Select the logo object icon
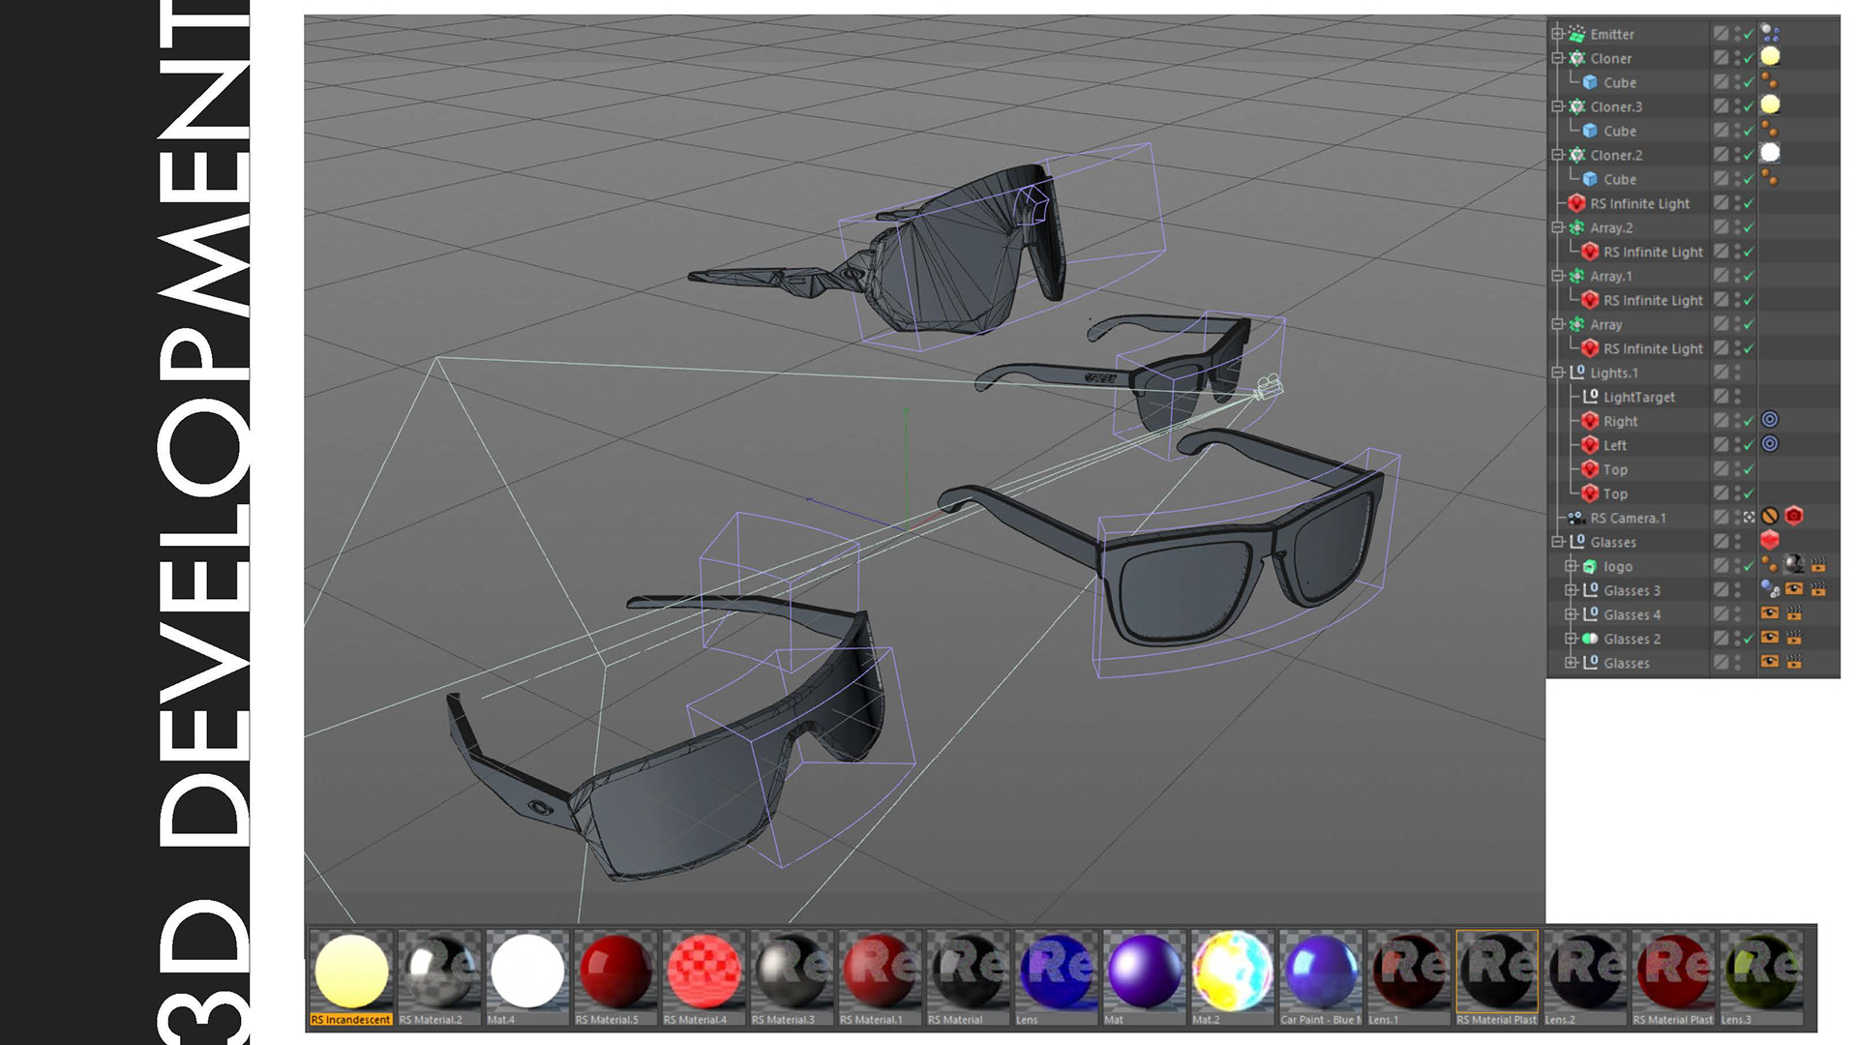 (1590, 566)
